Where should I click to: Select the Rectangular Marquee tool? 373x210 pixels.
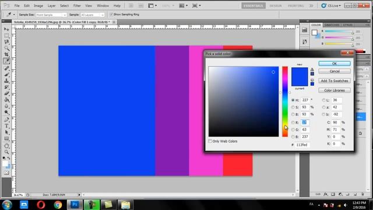click(6, 36)
